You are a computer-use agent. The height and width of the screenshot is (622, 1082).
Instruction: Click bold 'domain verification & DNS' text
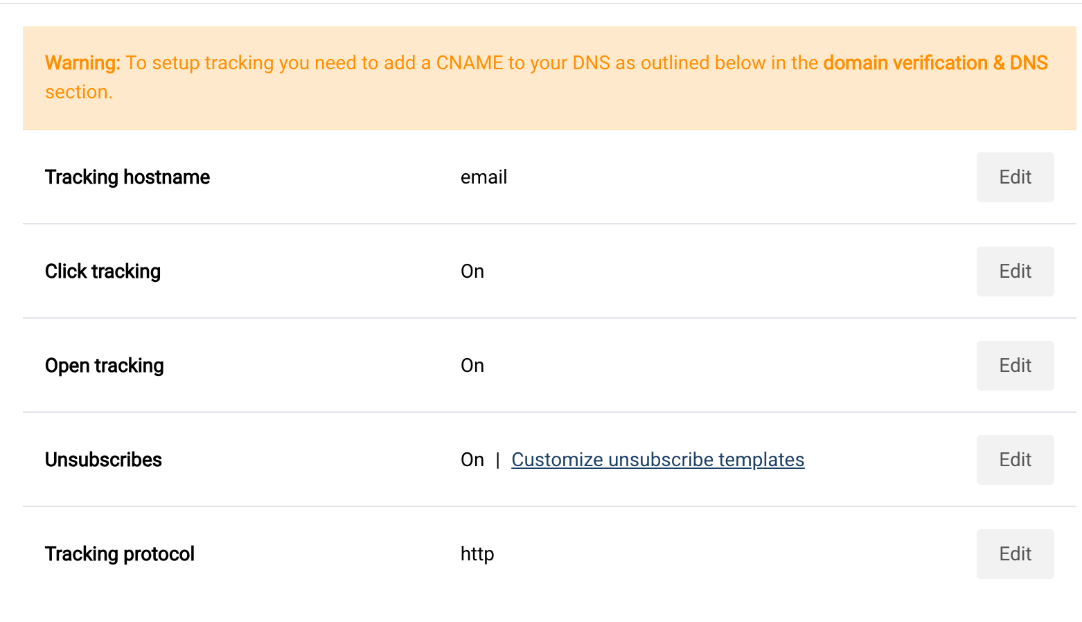coord(935,63)
